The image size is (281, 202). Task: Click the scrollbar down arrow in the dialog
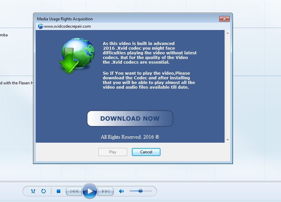click(x=228, y=140)
